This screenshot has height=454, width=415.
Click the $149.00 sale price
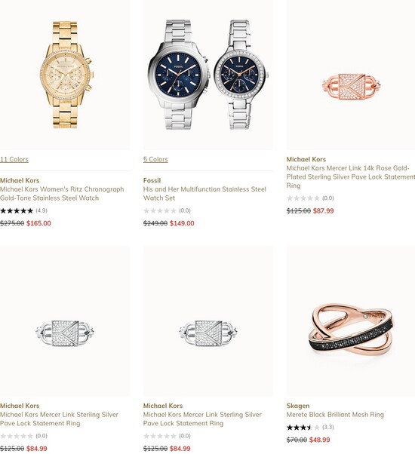click(182, 223)
